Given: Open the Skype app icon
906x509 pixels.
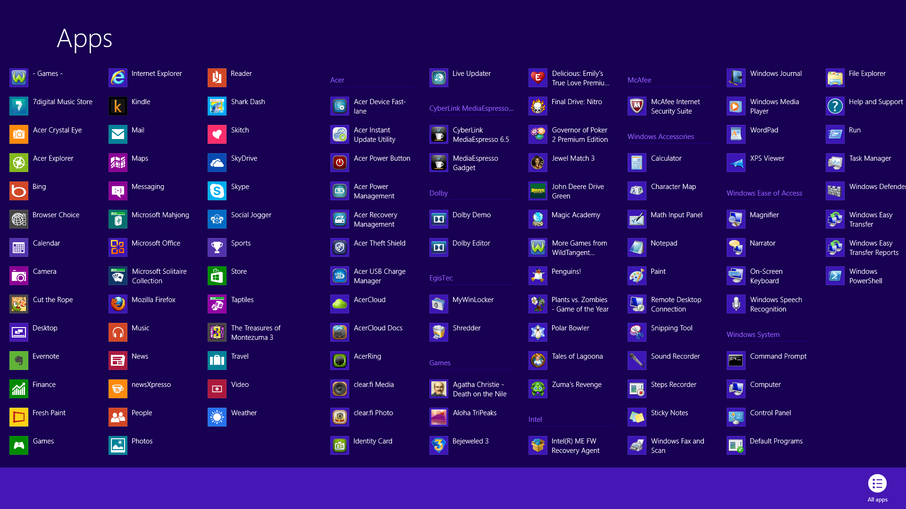Looking at the screenshot, I should tap(217, 191).
